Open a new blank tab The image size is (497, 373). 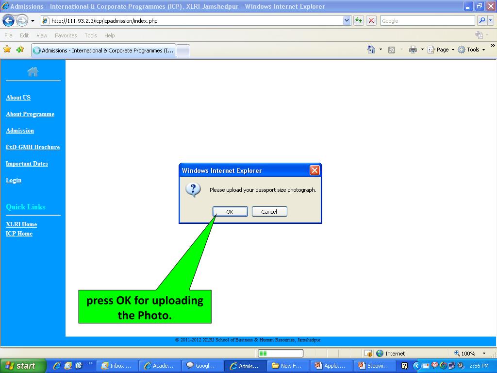183,51
